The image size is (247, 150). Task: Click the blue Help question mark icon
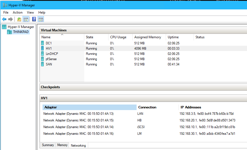[x=34, y=19]
